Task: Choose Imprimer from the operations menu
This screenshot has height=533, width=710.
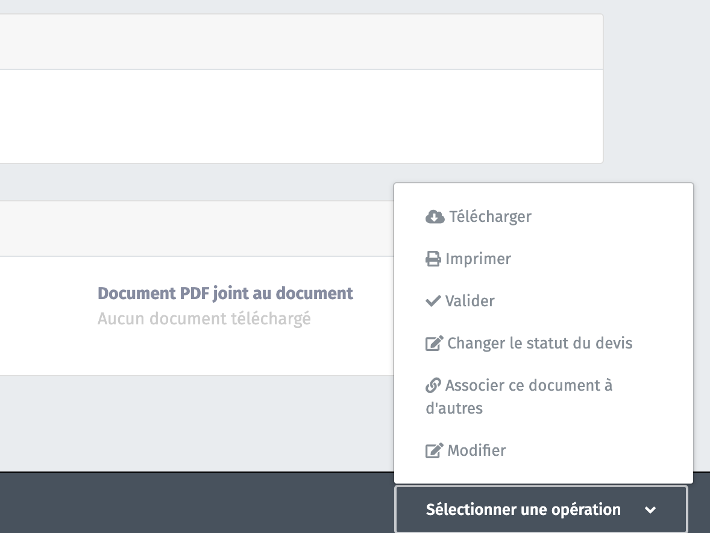Action: pos(478,259)
